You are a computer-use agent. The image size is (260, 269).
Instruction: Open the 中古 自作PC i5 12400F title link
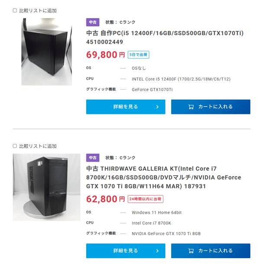pos(165,38)
